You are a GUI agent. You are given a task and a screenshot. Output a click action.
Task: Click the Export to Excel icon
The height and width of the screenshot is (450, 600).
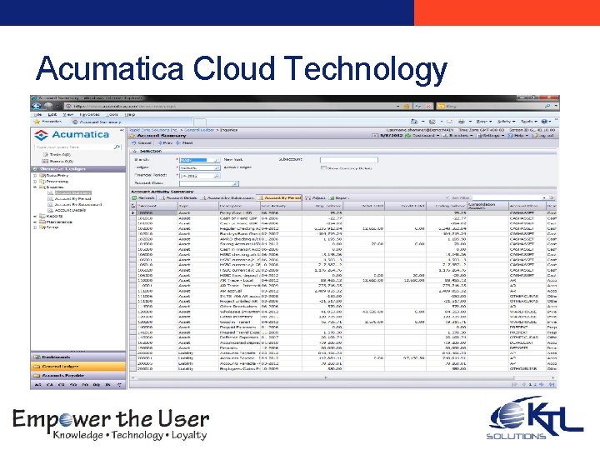tap(332, 197)
